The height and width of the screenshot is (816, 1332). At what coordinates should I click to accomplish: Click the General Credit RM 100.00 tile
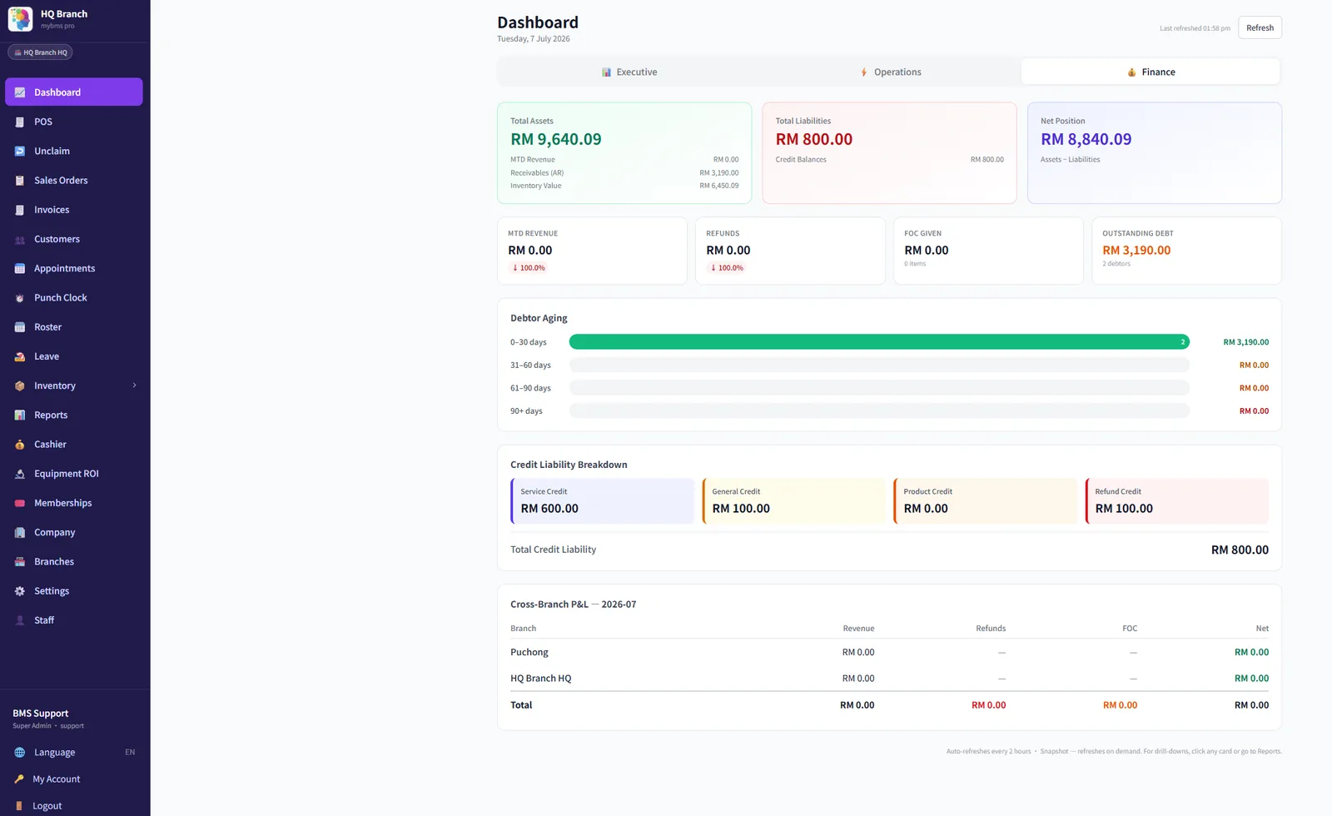tap(793, 501)
